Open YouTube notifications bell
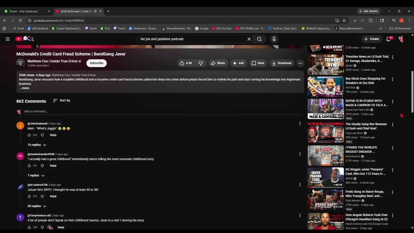The width and height of the screenshot is (414, 233). coord(389,39)
